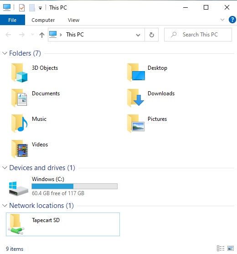Go up one level with up arrow
This screenshot has height=254, width=237.
(42, 35)
